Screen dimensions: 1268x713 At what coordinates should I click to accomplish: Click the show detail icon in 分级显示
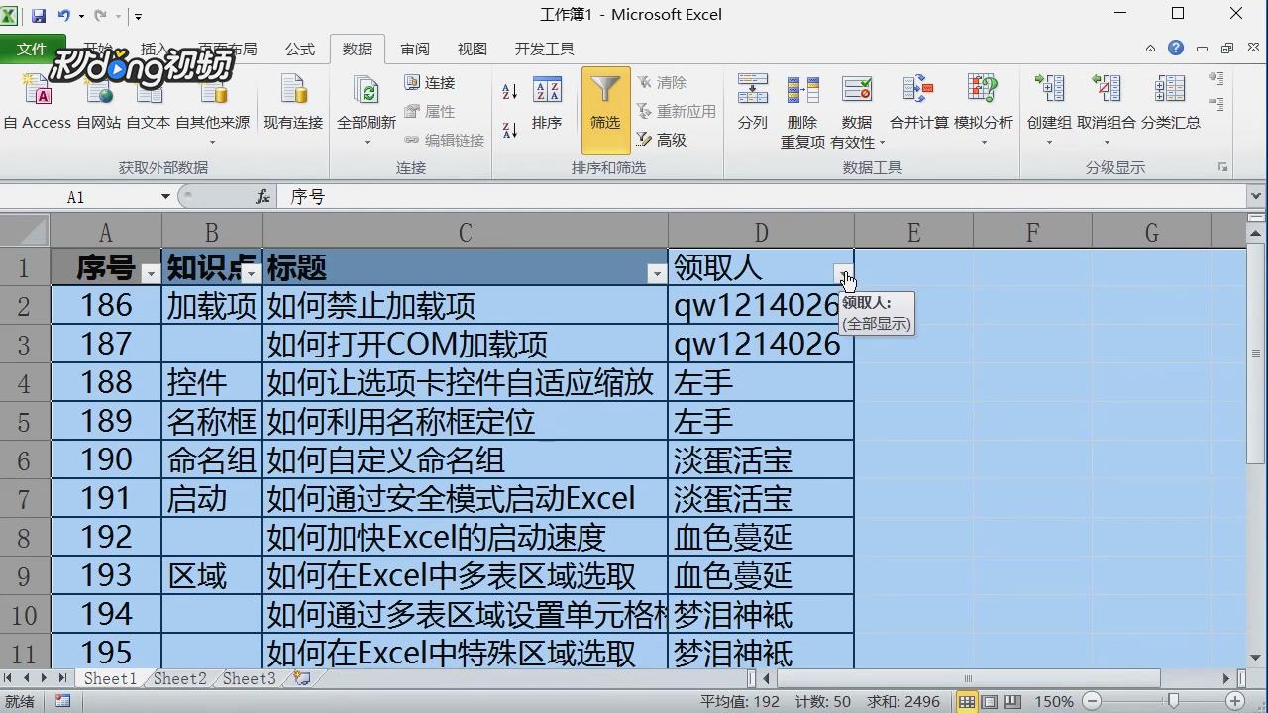pyautogui.click(x=1216, y=79)
